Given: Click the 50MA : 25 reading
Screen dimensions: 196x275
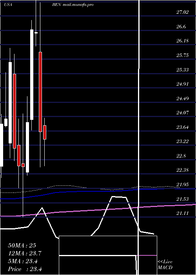Looking at the screenshot, I should tap(22, 246).
